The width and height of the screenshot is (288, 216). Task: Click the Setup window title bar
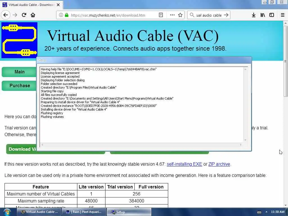144,60
